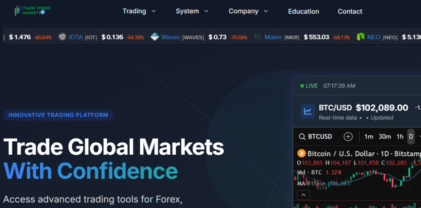Click the orange Bitcoin logo icon

[302, 154]
